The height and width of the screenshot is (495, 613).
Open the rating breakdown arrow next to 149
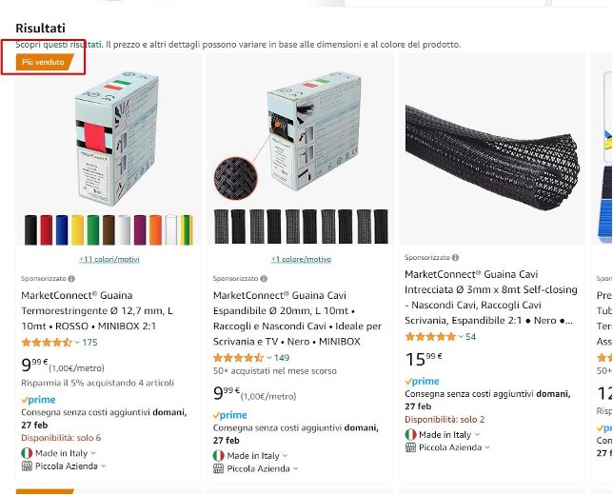[x=269, y=358]
